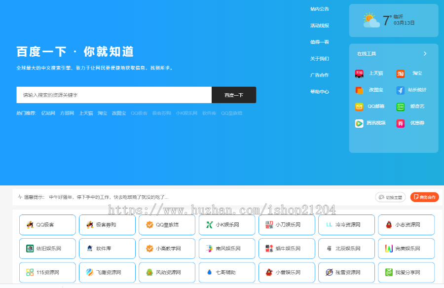Click the 飞鹰资源网 swirl icon
Image resolution: width=444 pixels, height=288 pixels.
point(90,272)
